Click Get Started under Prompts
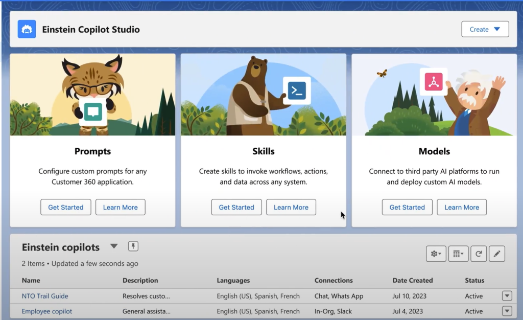The width and height of the screenshot is (523, 320). 65,207
